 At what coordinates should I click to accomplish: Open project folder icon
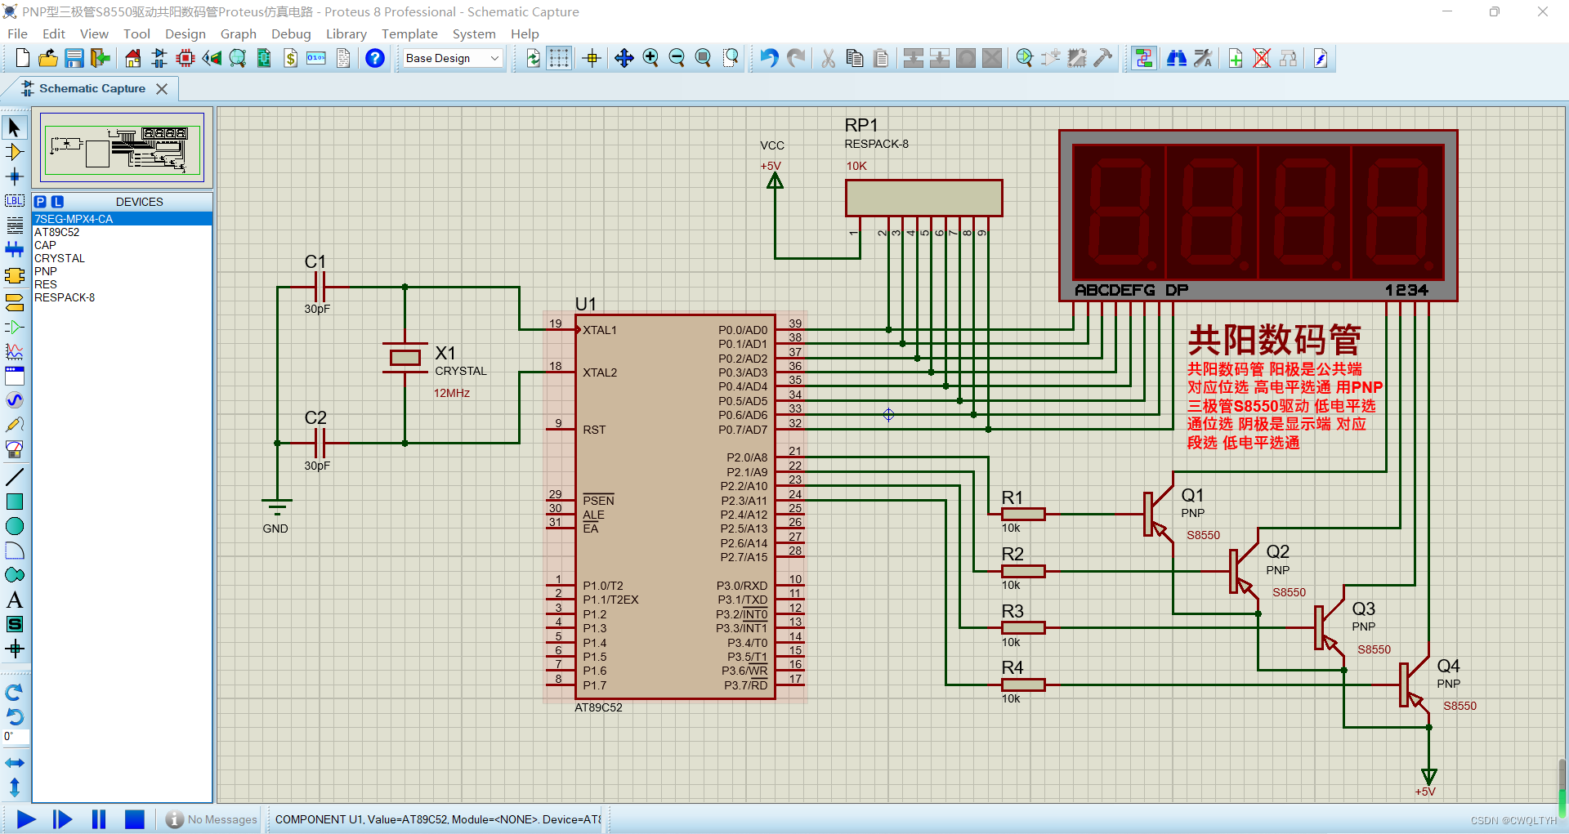pos(48,58)
